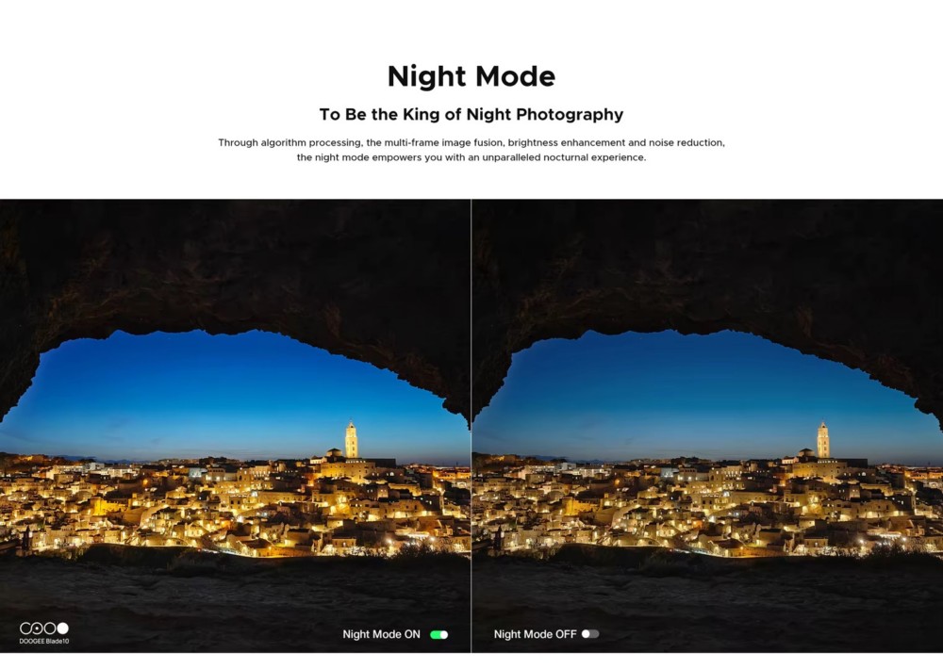Click the bell tower in the right photo

pyautogui.click(x=822, y=439)
